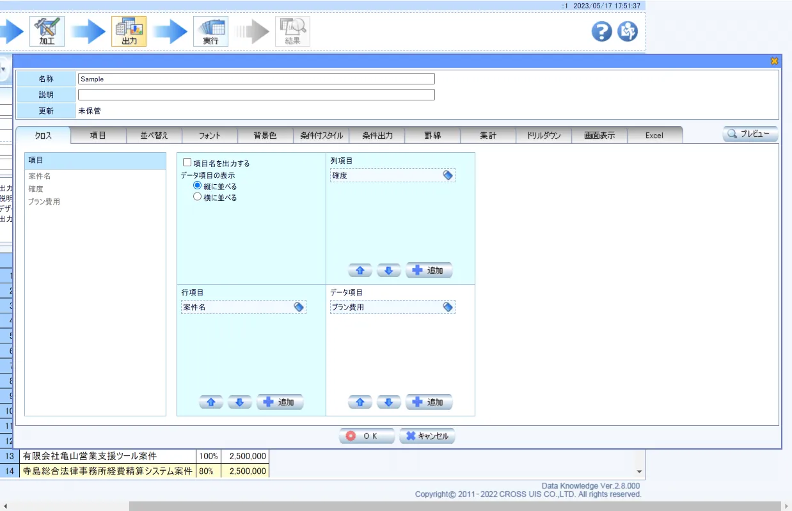Open help via the question mark icon
The image size is (792, 511).
601,31
